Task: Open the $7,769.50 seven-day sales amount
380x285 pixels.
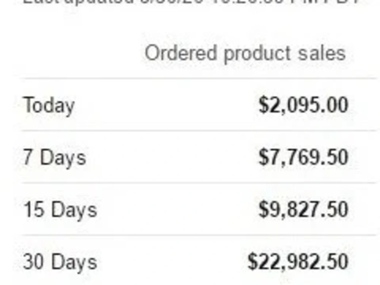Action: coord(303,157)
